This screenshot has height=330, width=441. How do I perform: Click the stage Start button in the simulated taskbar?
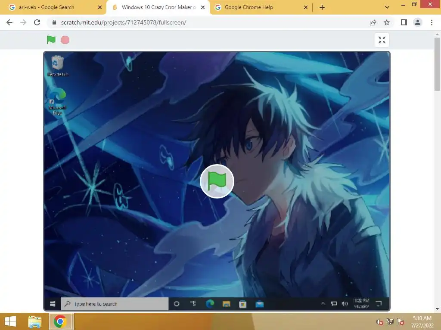pos(53,304)
